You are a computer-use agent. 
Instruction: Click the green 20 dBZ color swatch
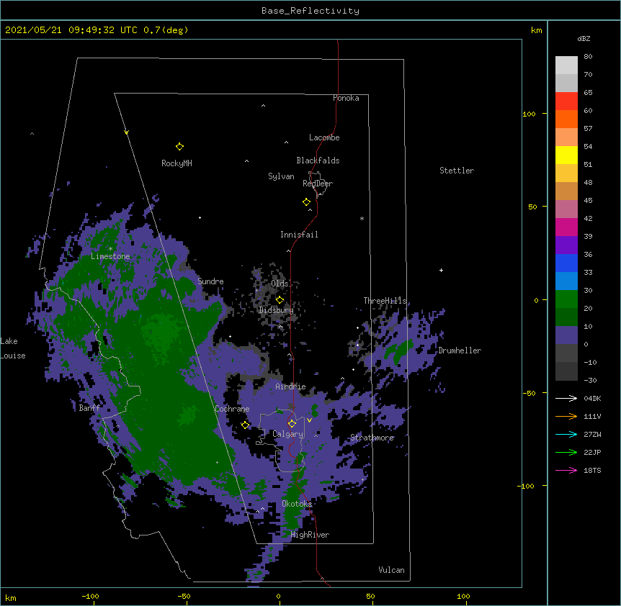pos(566,299)
